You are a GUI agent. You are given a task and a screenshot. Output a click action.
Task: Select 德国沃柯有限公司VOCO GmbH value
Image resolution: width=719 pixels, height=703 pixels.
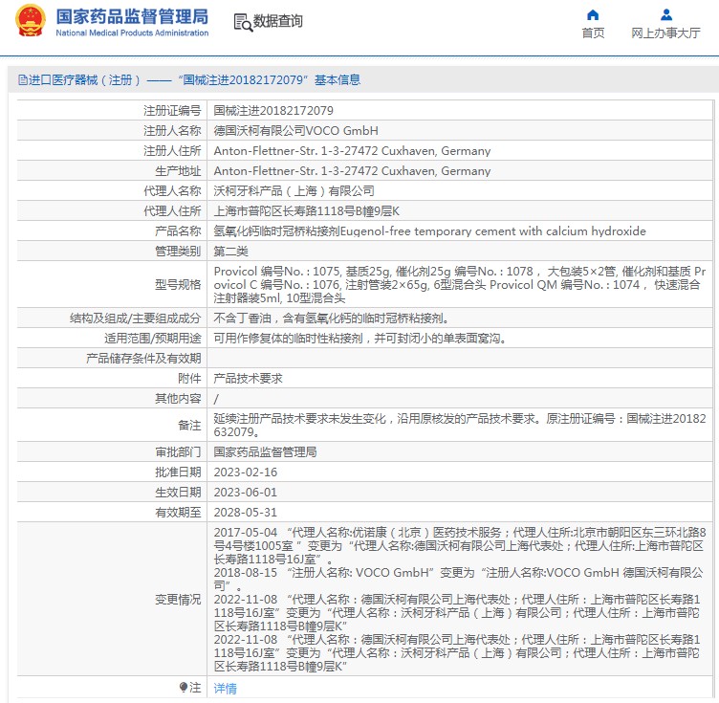(x=295, y=131)
